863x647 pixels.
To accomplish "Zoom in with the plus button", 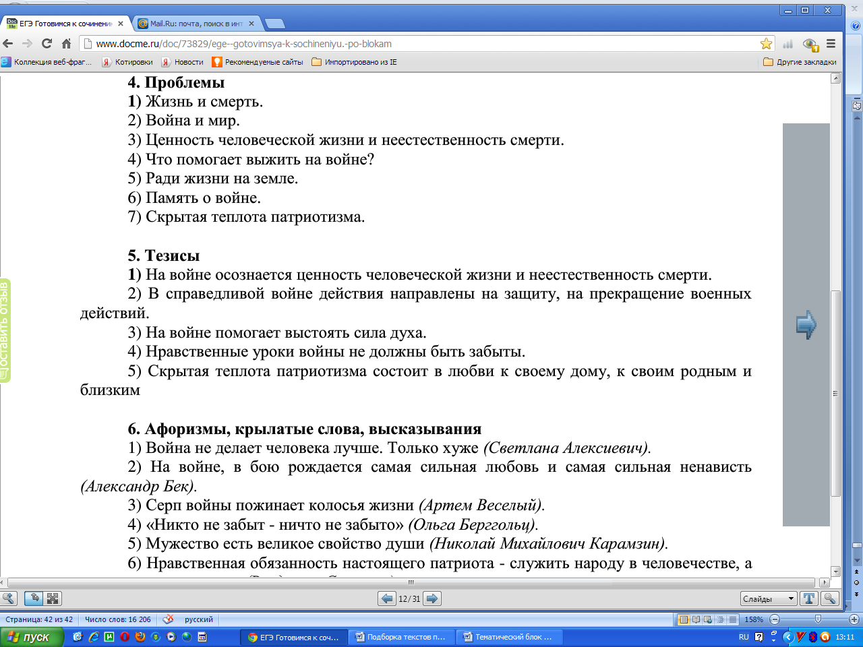I will tap(854, 619).
